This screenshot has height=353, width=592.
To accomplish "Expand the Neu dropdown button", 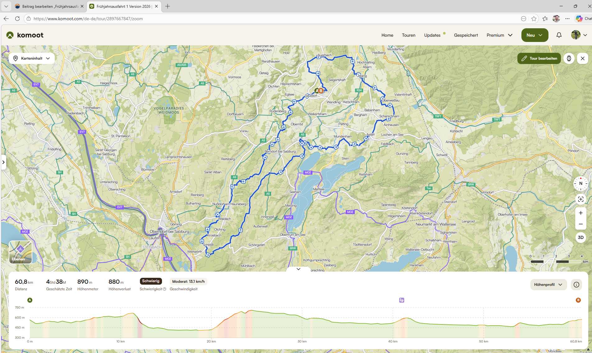I will [534, 35].
